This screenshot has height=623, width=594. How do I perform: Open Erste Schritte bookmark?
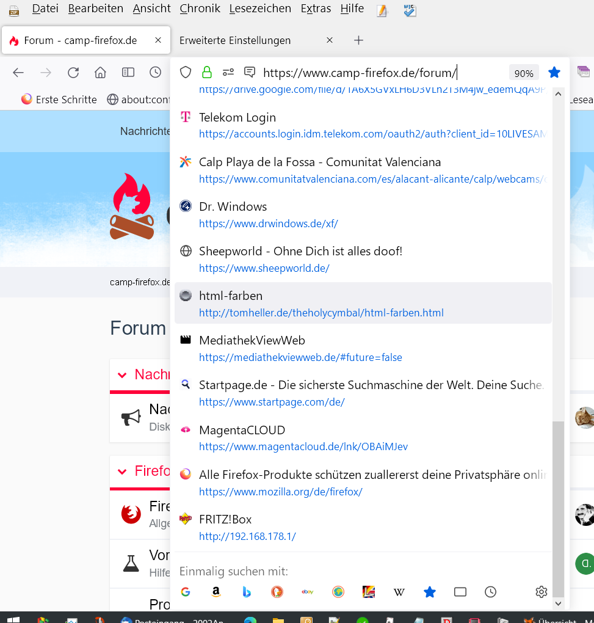click(x=59, y=100)
